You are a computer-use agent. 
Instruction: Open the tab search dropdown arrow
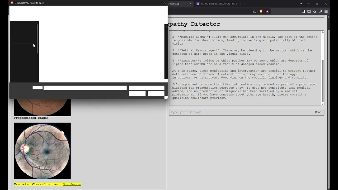[x=301, y=4]
